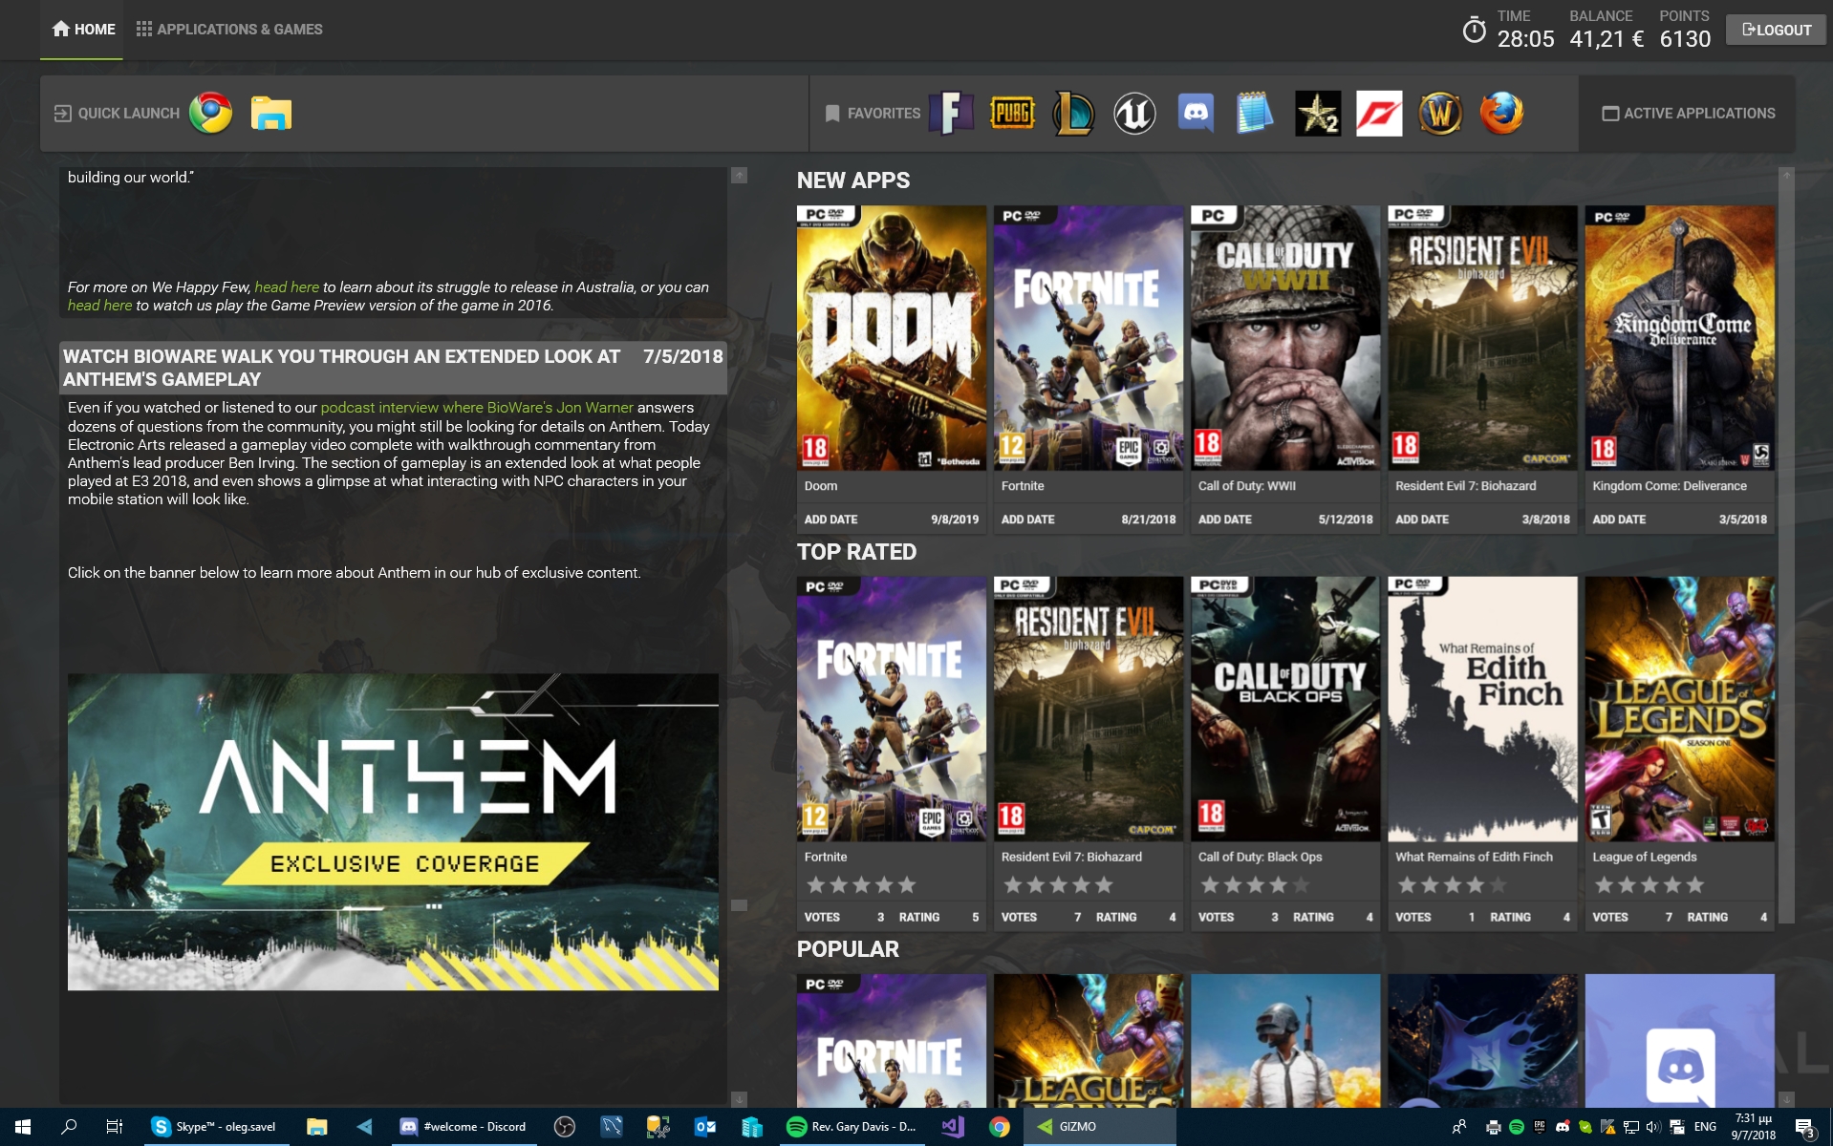Select the Doom cover in New Apps
The width and height of the screenshot is (1833, 1146).
(891, 337)
